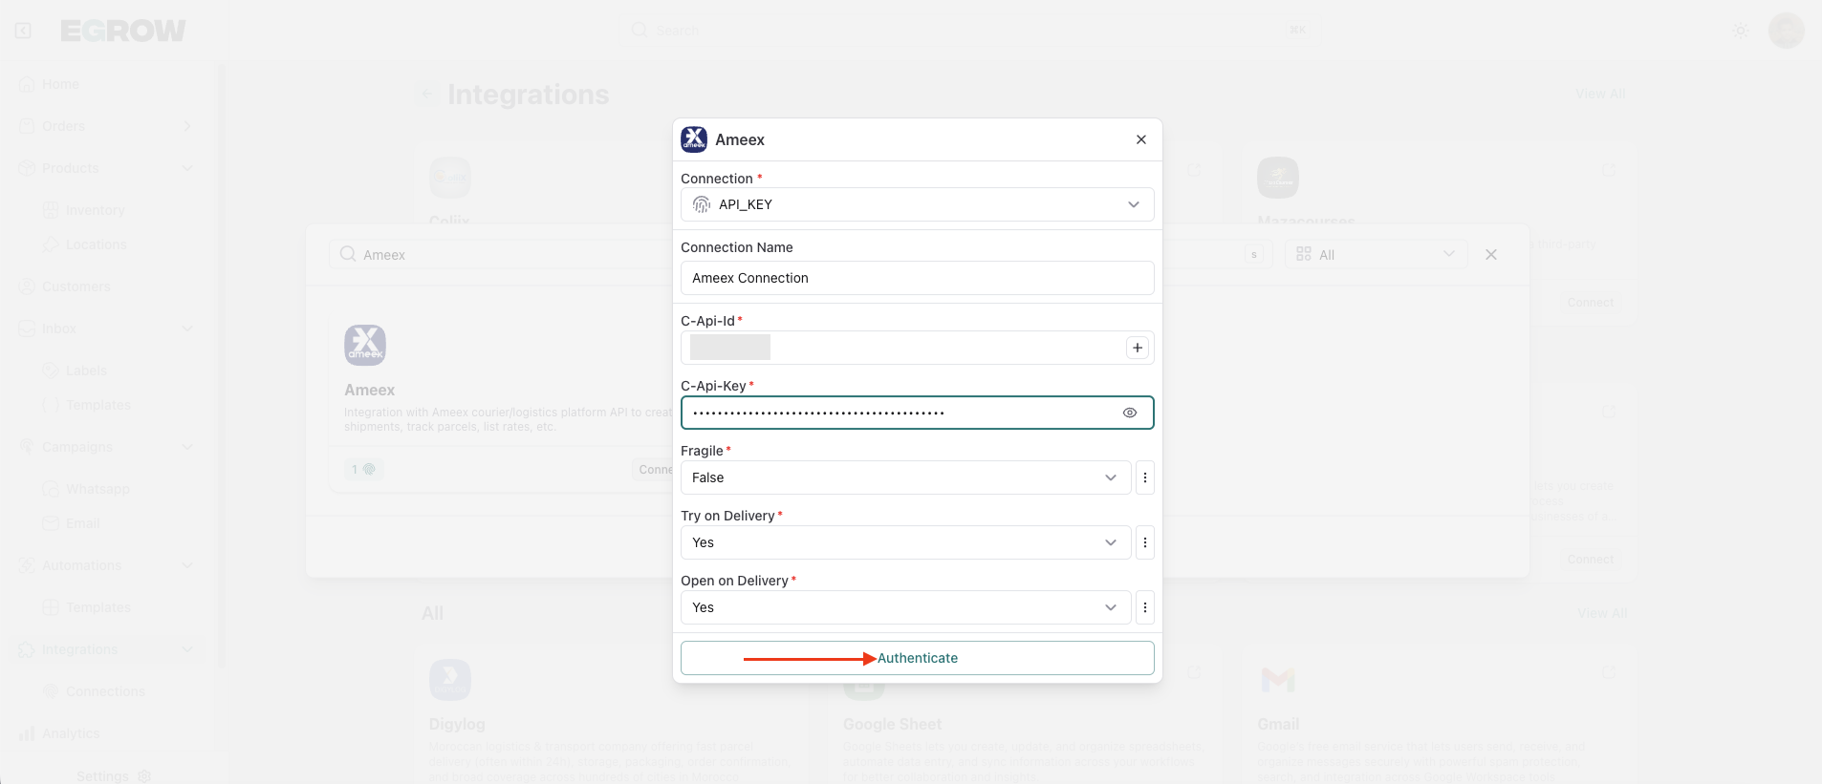This screenshot has height=784, width=1822.
Task: Open external link icon on Gmail card
Action: [1609, 672]
